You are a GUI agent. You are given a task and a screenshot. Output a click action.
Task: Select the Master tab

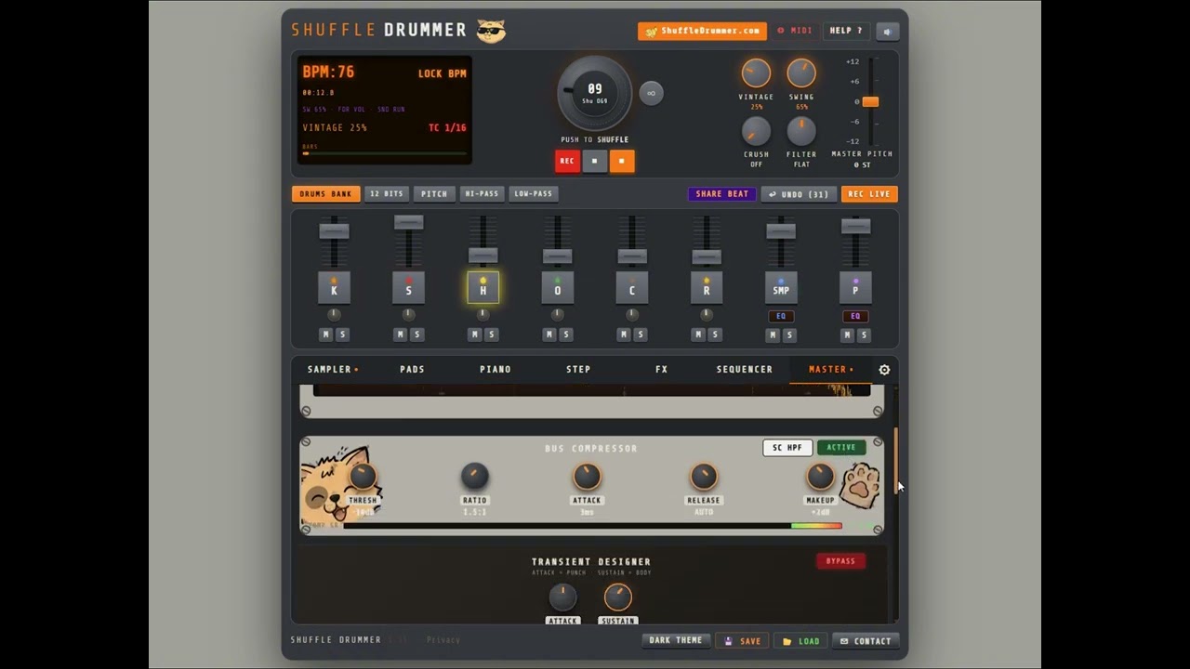829,370
